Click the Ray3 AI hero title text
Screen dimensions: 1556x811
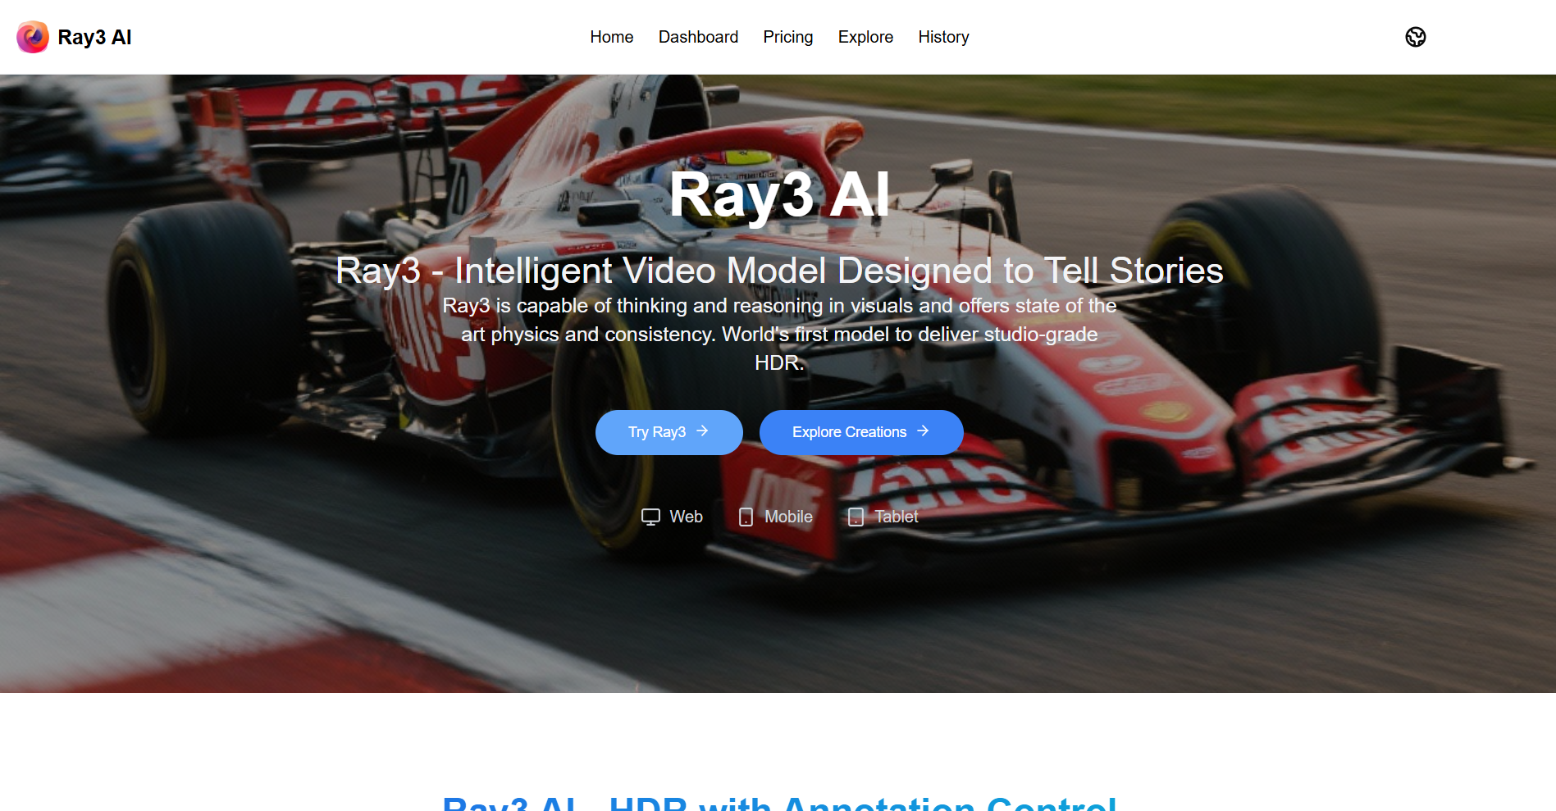point(779,194)
